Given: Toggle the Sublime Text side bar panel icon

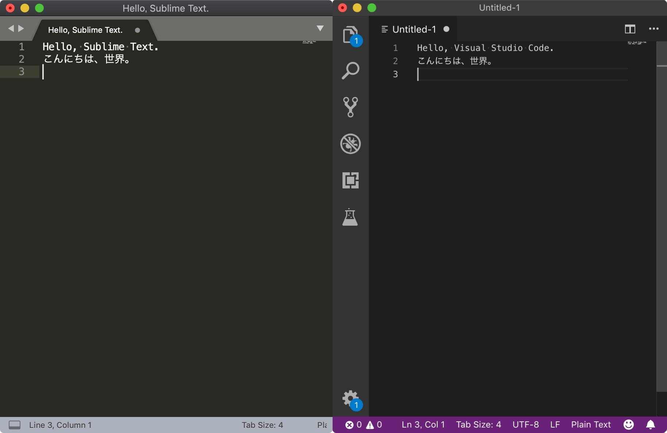Looking at the screenshot, I should pos(15,425).
